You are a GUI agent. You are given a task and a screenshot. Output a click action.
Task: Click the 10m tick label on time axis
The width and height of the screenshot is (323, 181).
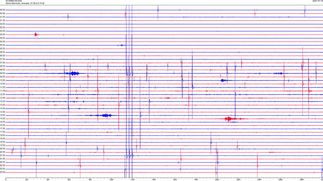click(111, 180)
